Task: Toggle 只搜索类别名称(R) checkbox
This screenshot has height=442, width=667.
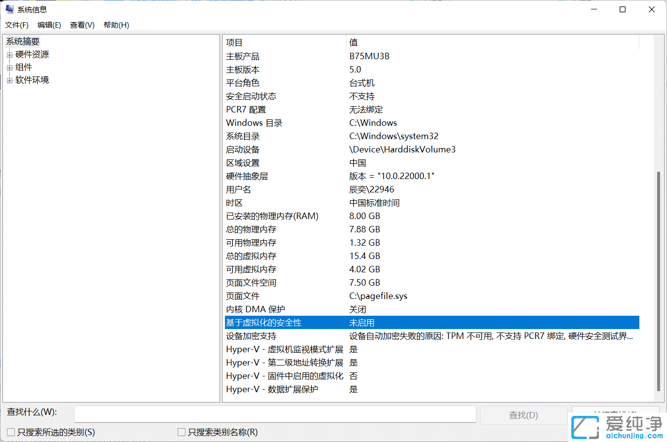Action: point(182,432)
